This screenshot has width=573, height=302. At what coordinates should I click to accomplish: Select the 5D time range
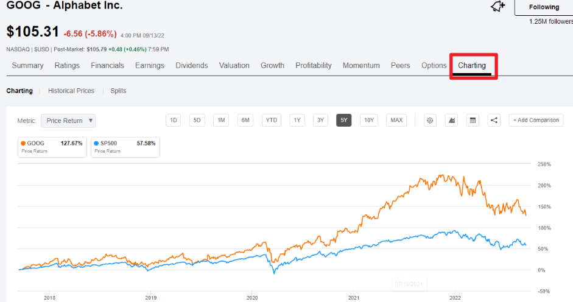tap(197, 121)
